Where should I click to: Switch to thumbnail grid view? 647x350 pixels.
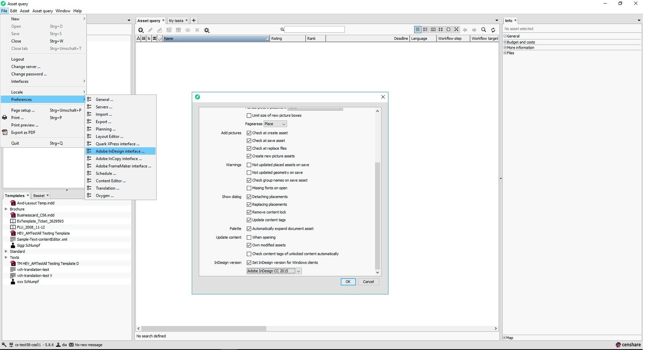pyautogui.click(x=440, y=29)
